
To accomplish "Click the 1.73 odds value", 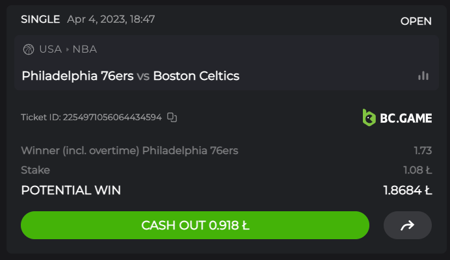I will [x=423, y=151].
